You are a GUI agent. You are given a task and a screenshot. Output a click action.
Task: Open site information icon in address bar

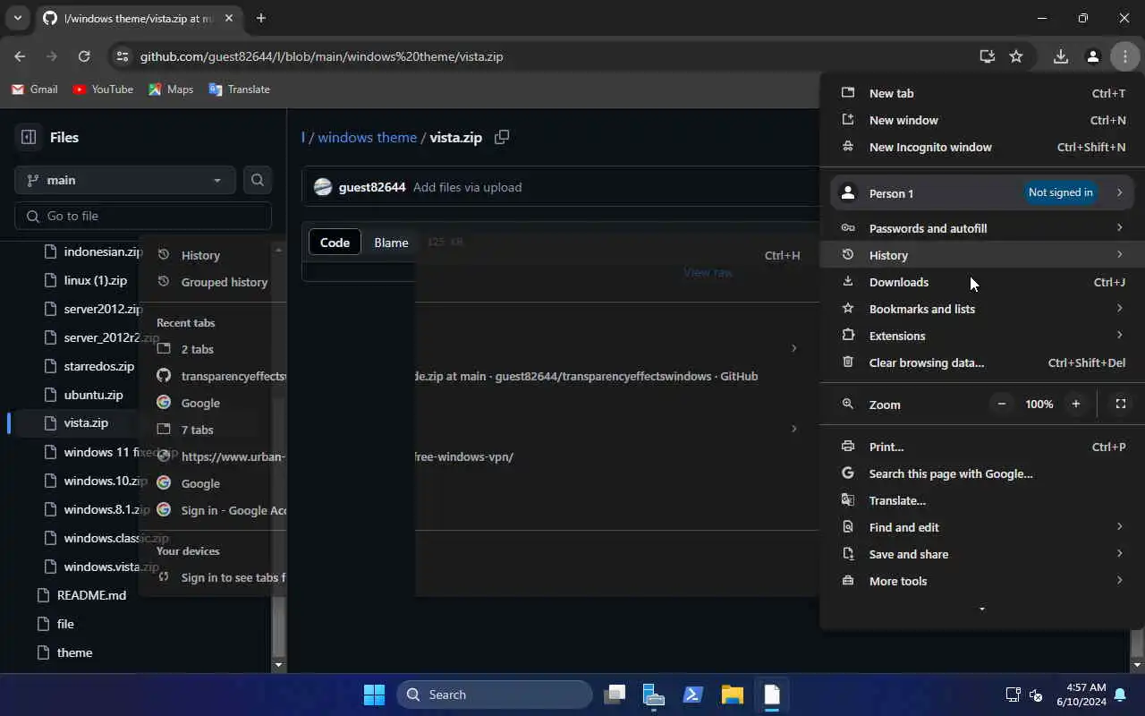122,56
